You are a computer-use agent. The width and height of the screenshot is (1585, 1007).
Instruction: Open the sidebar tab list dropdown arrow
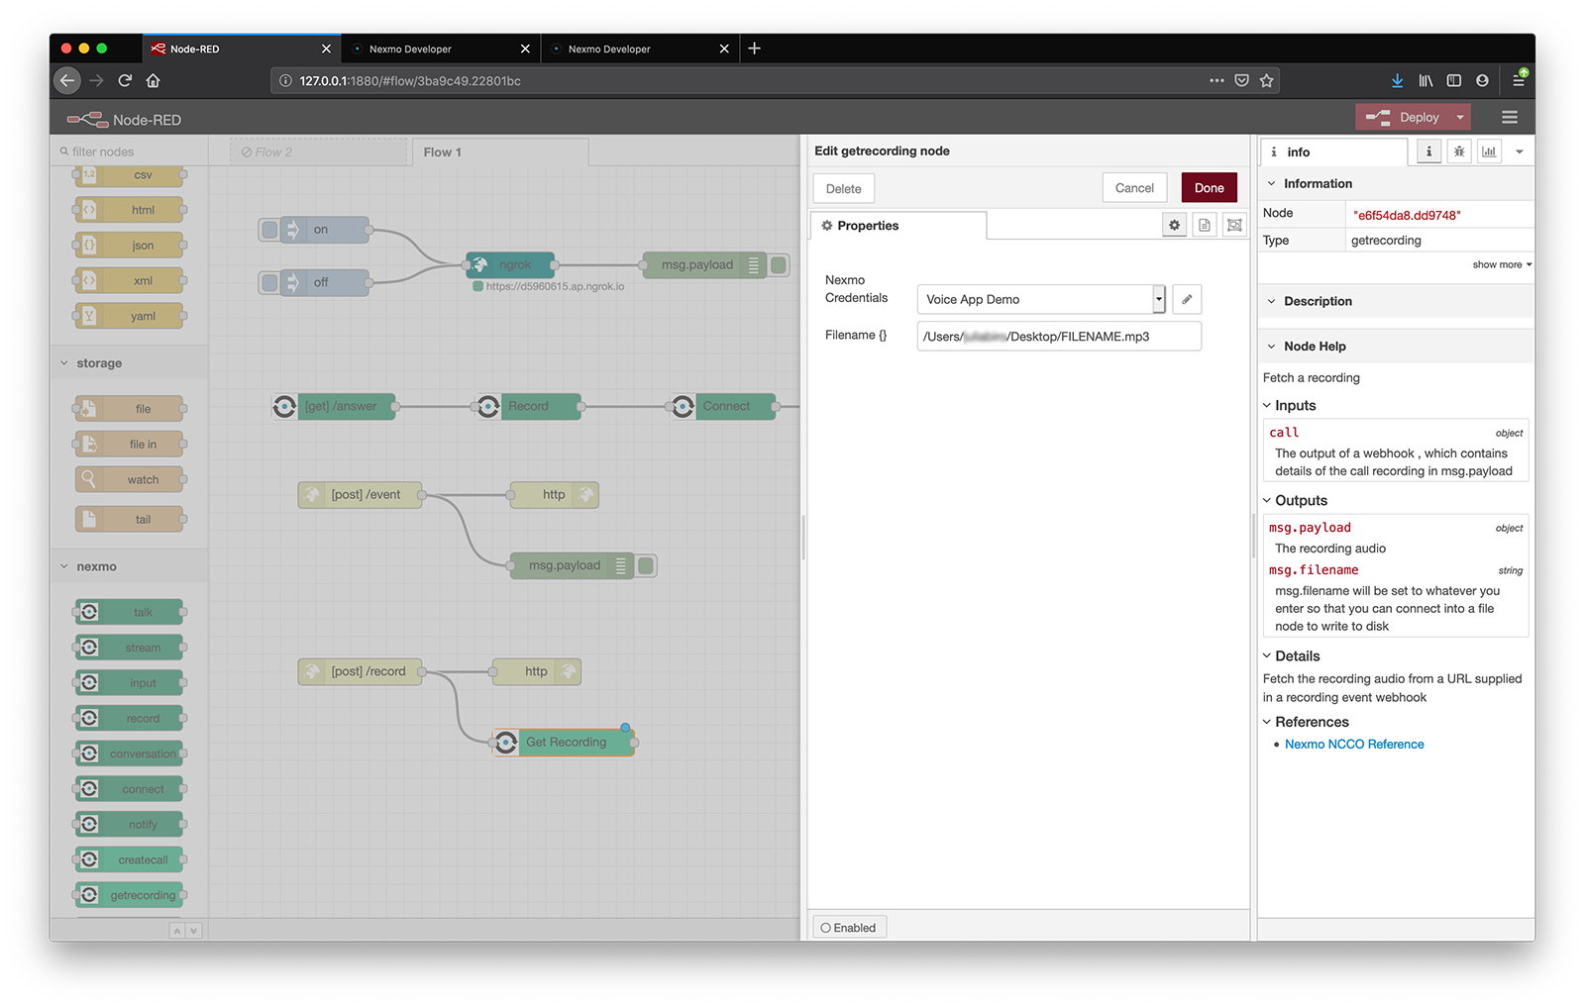(1520, 151)
